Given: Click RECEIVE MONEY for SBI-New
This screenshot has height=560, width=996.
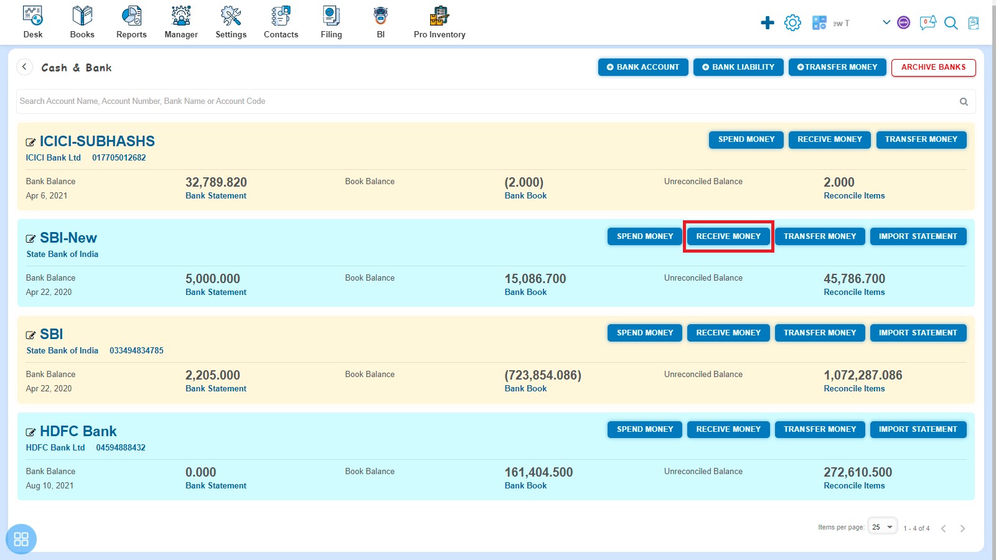Looking at the screenshot, I should coord(728,236).
